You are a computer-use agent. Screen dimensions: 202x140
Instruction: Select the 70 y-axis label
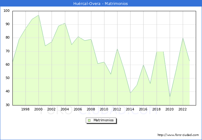(x=7, y=51)
